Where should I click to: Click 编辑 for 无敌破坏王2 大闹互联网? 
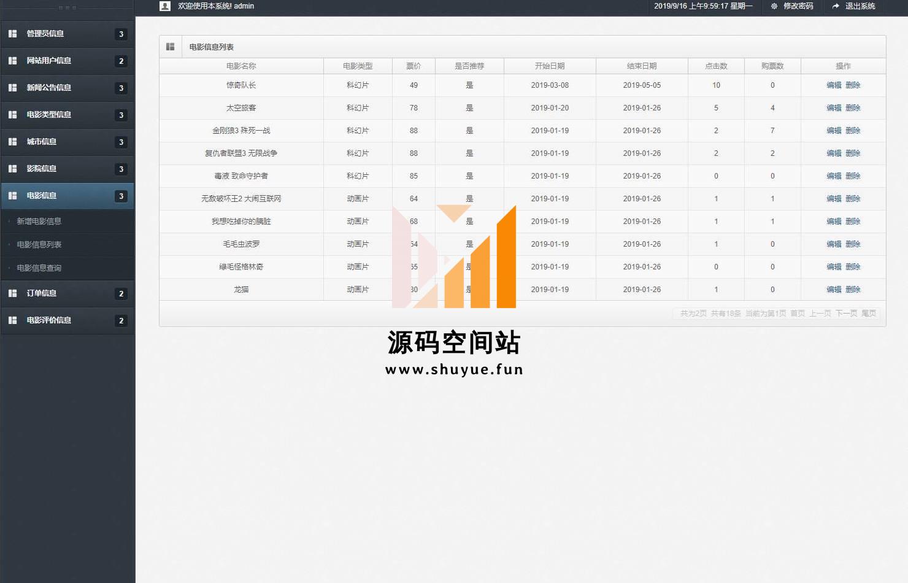(834, 199)
